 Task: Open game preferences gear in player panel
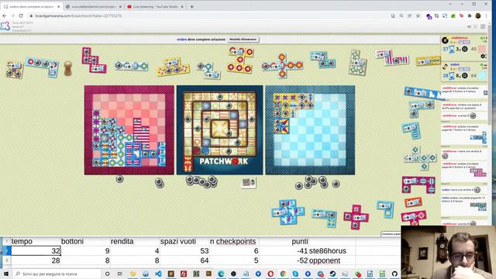[x=483, y=57]
